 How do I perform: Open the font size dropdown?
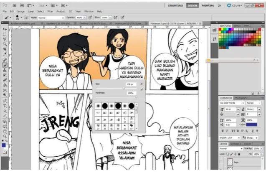pos(238,109)
